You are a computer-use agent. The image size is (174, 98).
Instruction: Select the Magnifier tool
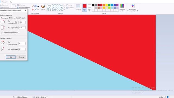tap(38, 10)
